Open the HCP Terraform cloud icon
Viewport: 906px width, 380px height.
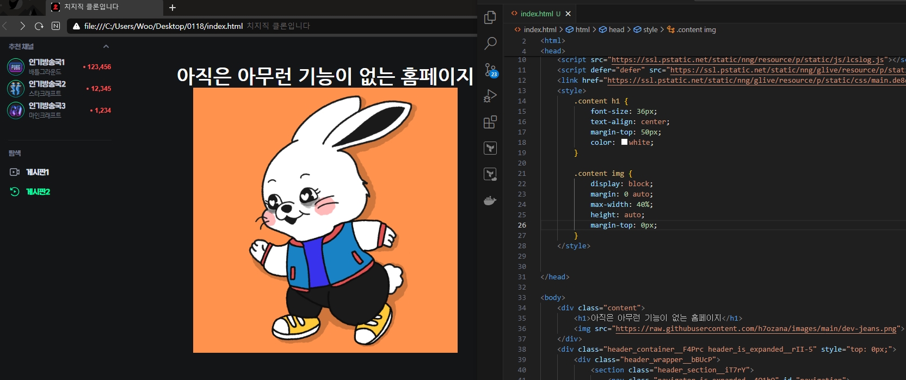coord(490,174)
